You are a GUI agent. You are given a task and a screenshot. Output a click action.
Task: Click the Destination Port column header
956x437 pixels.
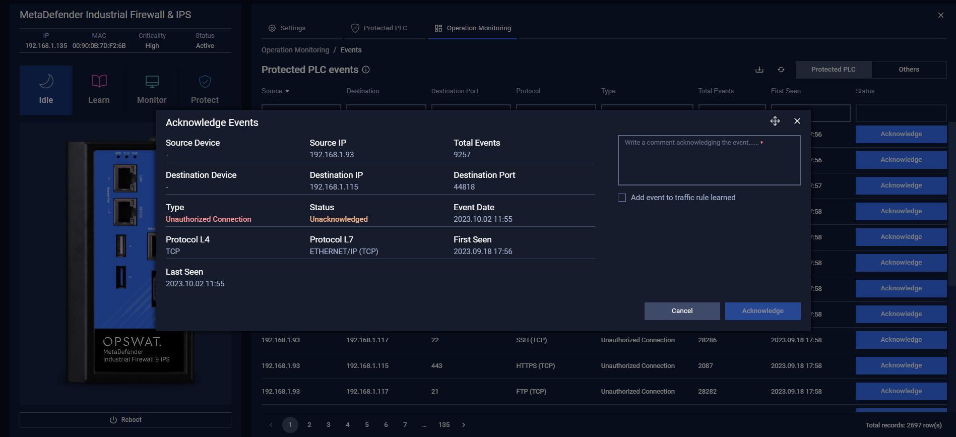pyautogui.click(x=455, y=91)
